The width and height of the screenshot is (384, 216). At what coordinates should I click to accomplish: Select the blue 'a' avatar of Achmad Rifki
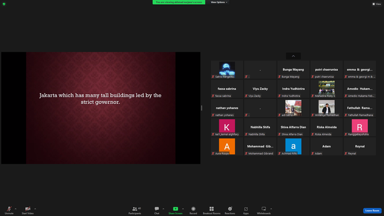tap(293, 146)
